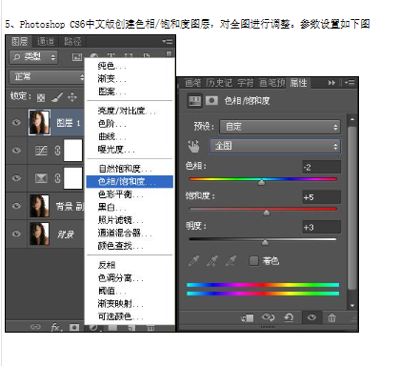399x366 pixels.
Task: Switch to the 通道 tab
Action: tap(46, 41)
